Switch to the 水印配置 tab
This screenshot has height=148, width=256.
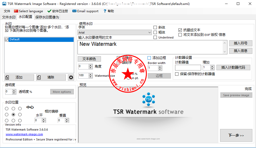(x=25, y=17)
